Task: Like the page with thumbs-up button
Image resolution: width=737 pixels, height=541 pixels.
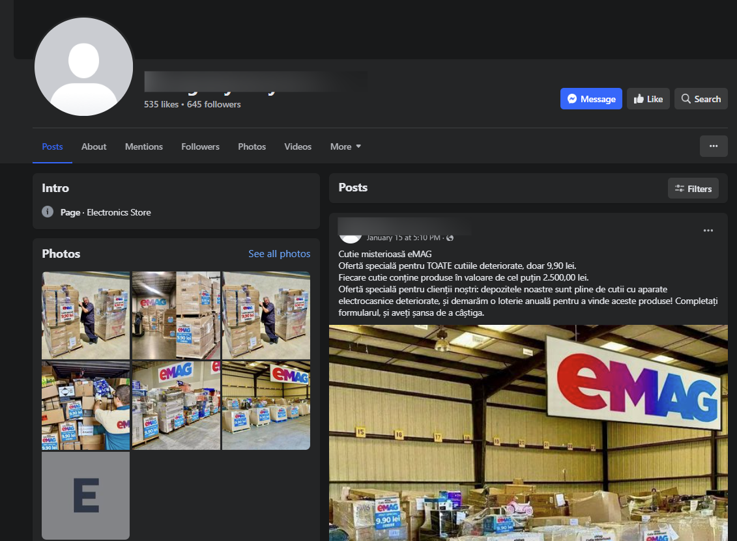Action: [x=648, y=99]
